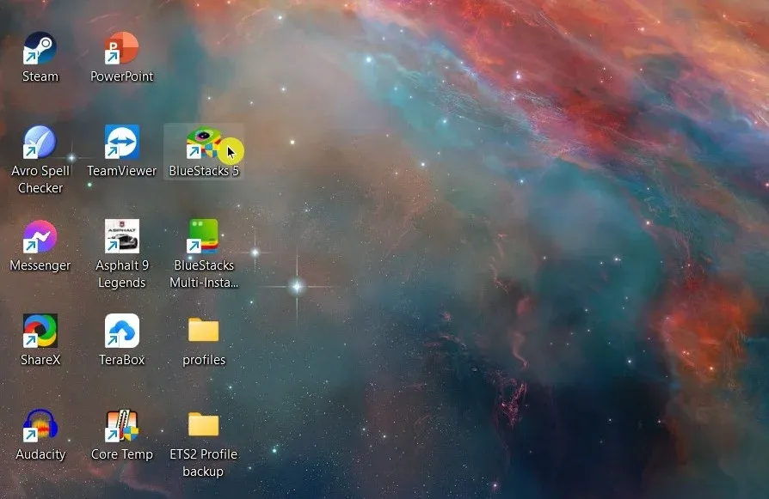Click the Avro Spell Checker icon
This screenshot has width=769, height=499.
coord(40,143)
